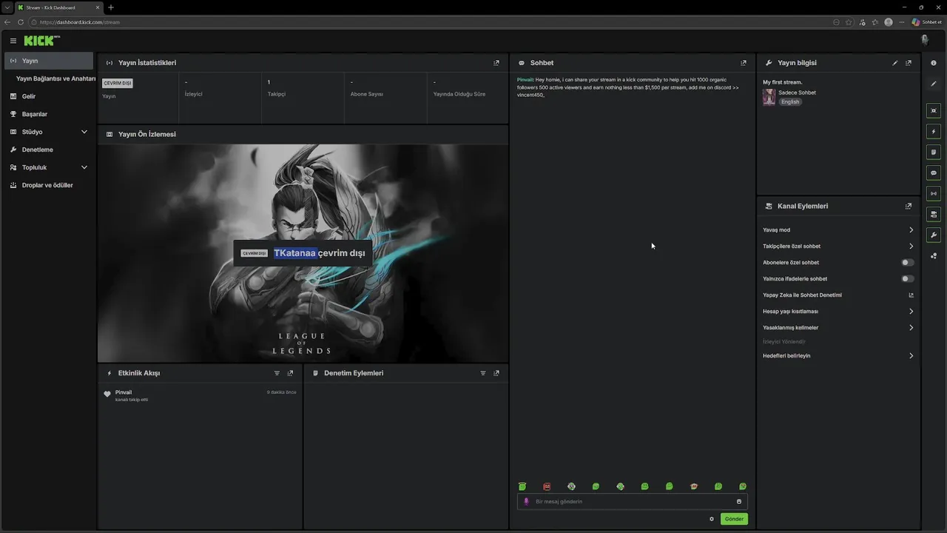Viewport: 947px width, 533px height.
Task: Click the purple microphone icon in chat input
Action: click(527, 501)
